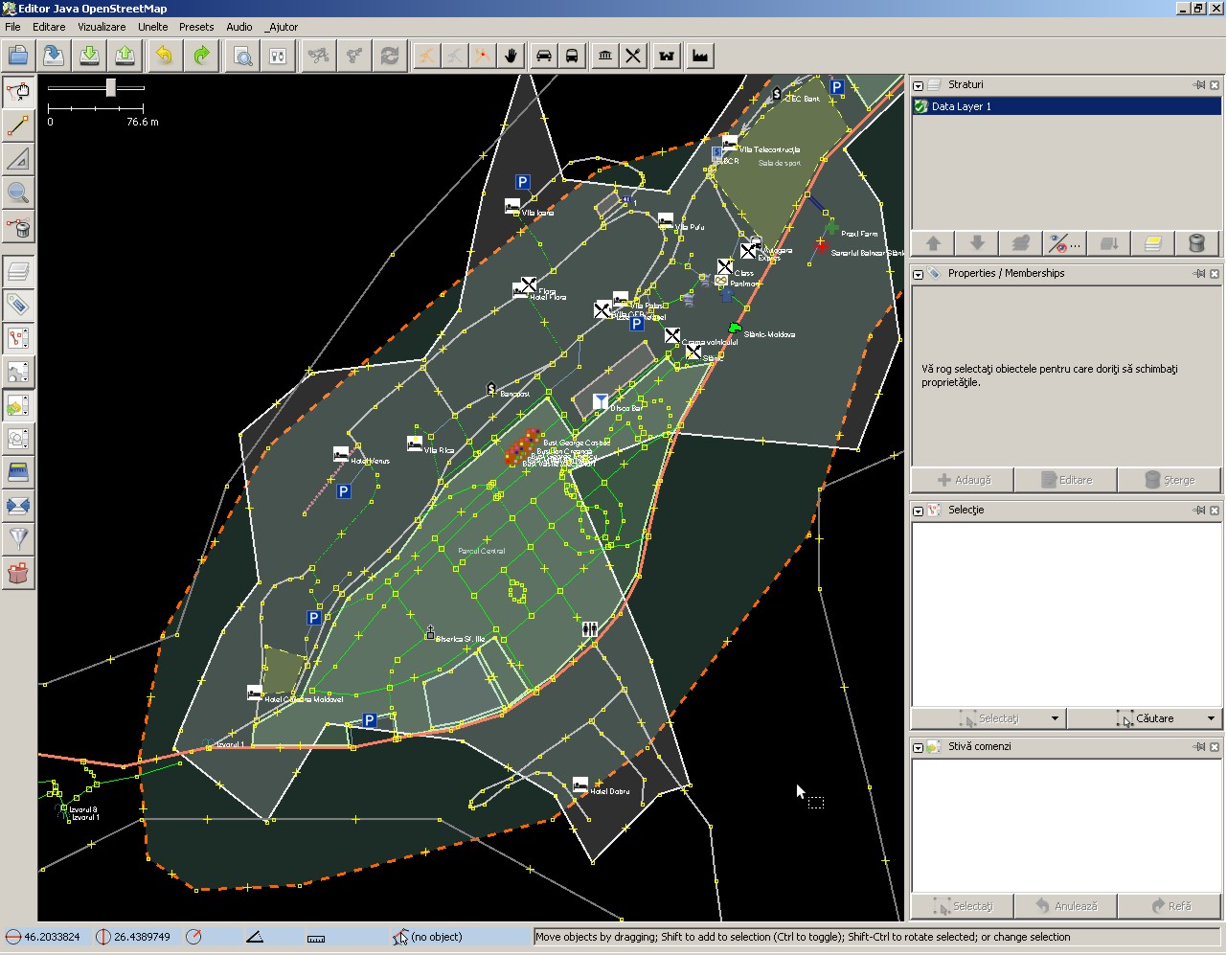Click the Redo green arrow icon
The height and width of the screenshot is (955, 1227).
[x=201, y=56]
